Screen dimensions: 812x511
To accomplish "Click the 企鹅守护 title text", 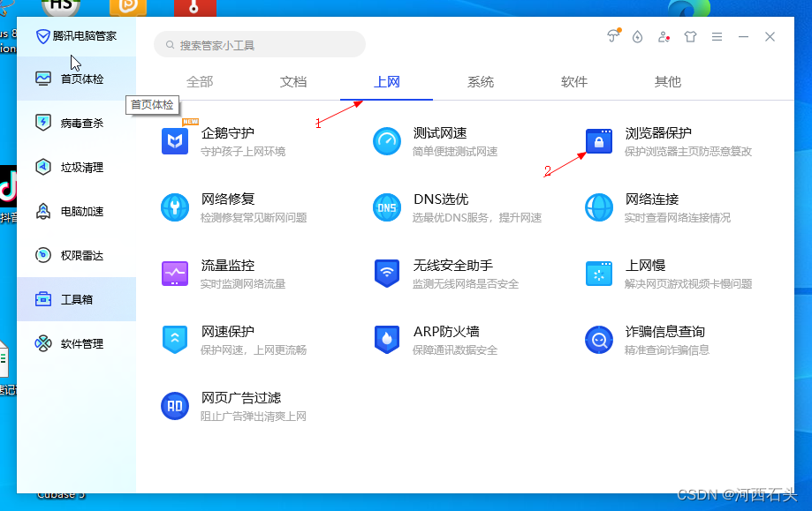I will [227, 133].
